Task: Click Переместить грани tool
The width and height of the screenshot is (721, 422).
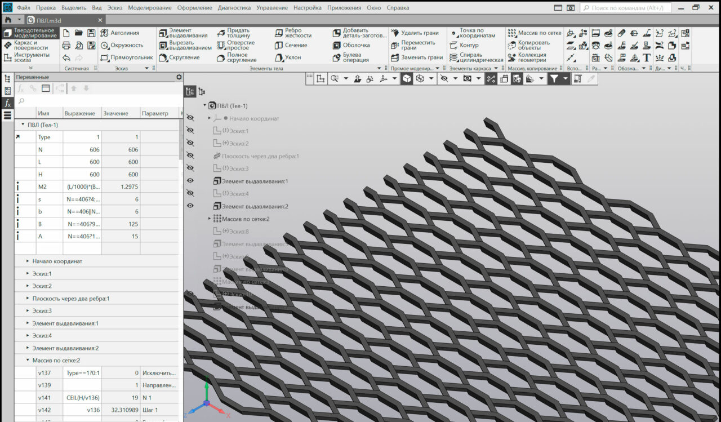Action: pos(413,45)
